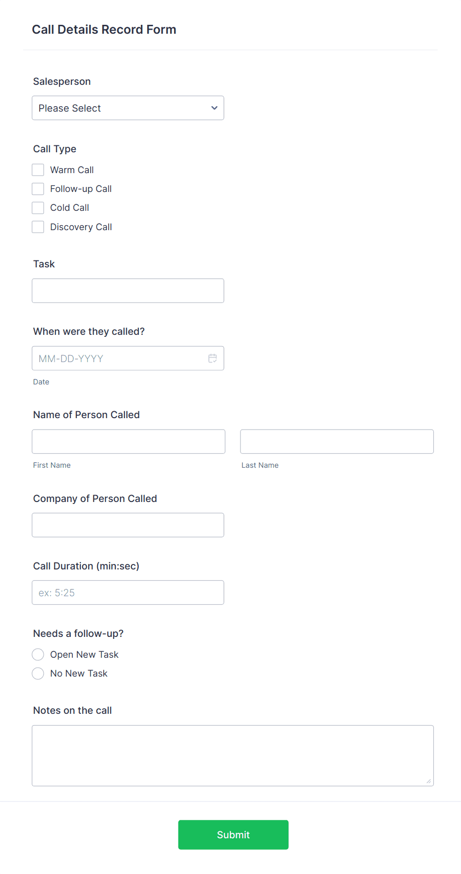Image resolution: width=461 pixels, height=874 pixels.
Task: Click into the Notes on the call textarea
Action: [233, 754]
